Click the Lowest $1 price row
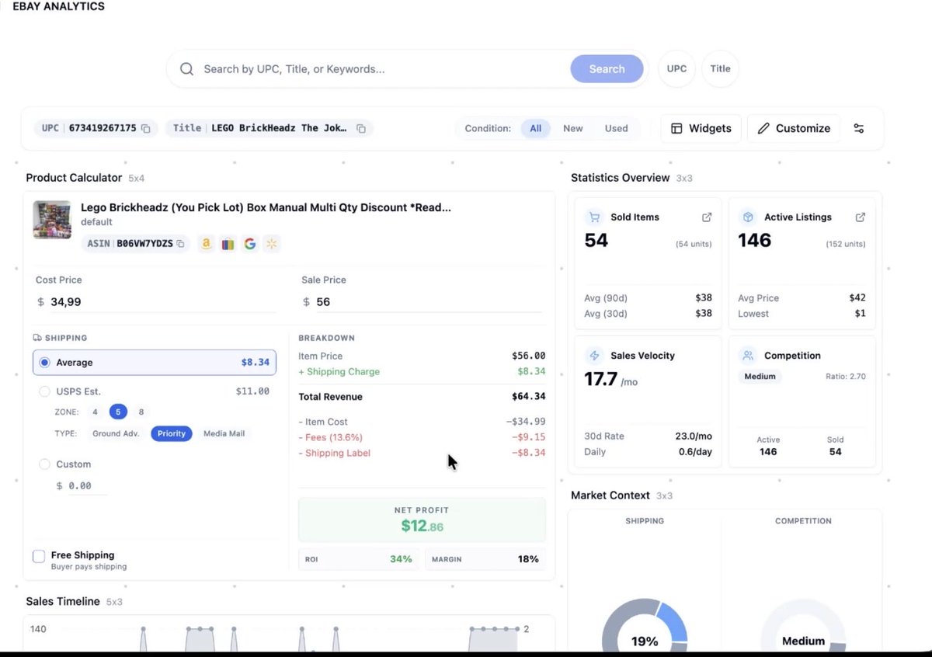932x657 pixels. pyautogui.click(x=802, y=314)
